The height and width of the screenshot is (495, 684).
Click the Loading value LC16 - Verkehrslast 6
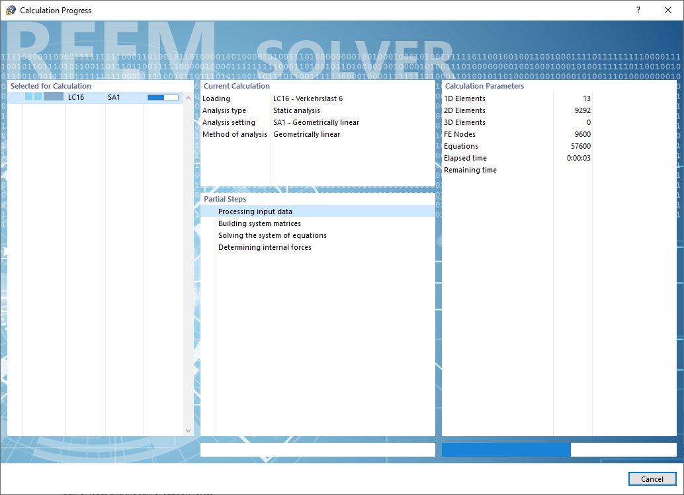pyautogui.click(x=308, y=98)
